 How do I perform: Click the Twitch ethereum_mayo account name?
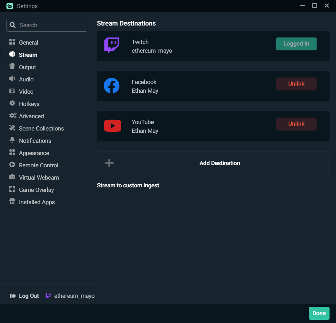[x=152, y=51]
